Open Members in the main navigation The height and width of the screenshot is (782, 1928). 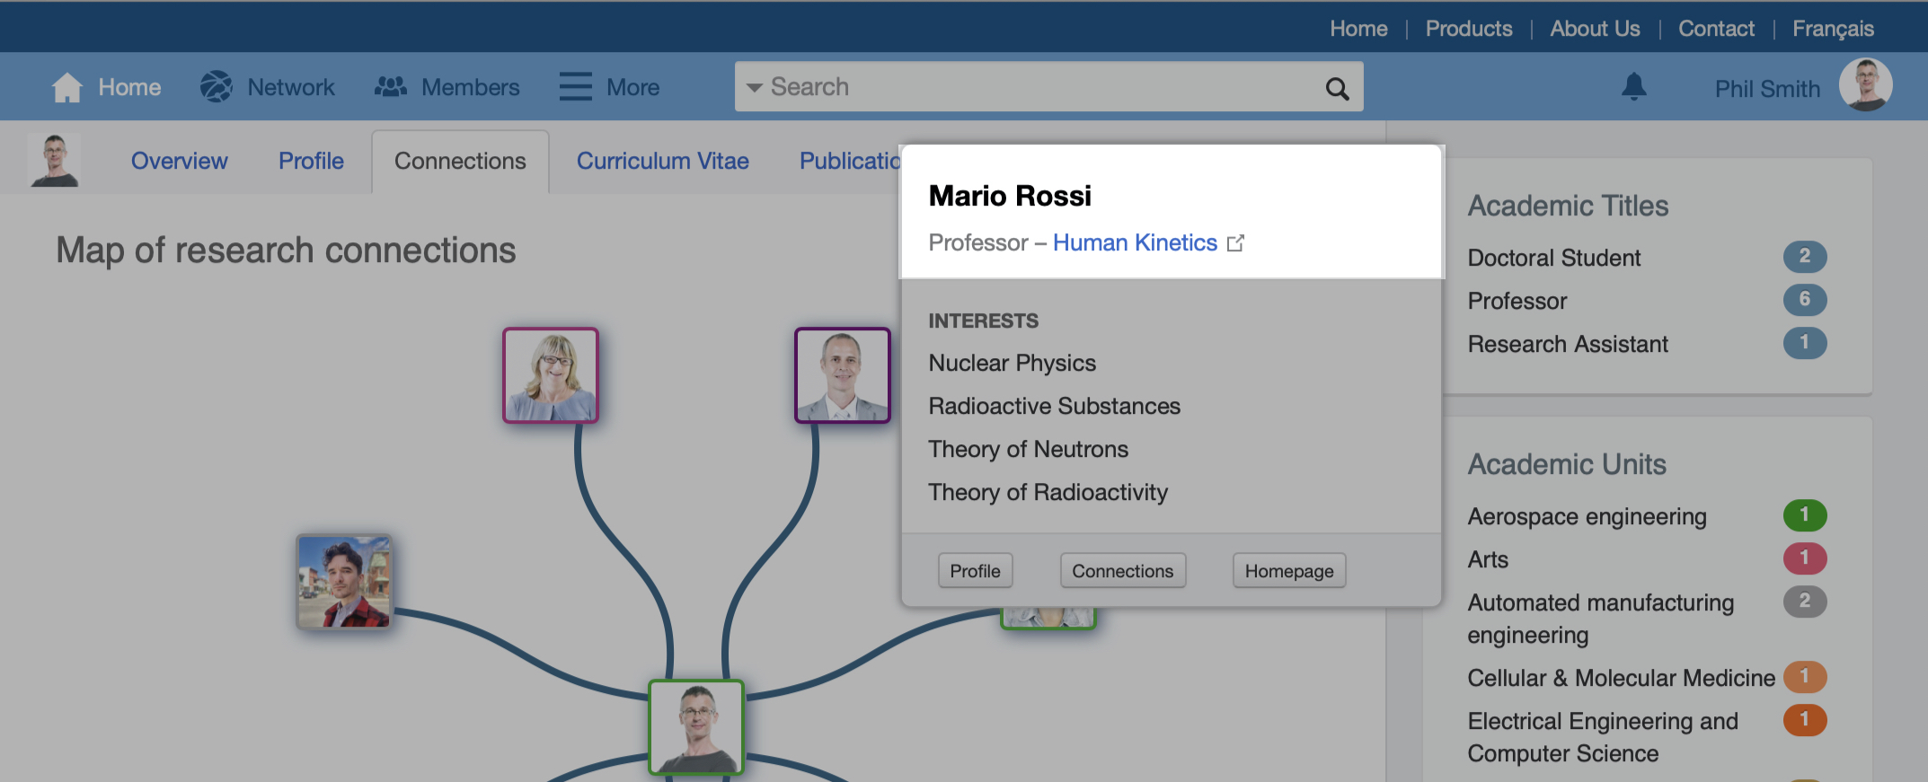pyautogui.click(x=471, y=87)
